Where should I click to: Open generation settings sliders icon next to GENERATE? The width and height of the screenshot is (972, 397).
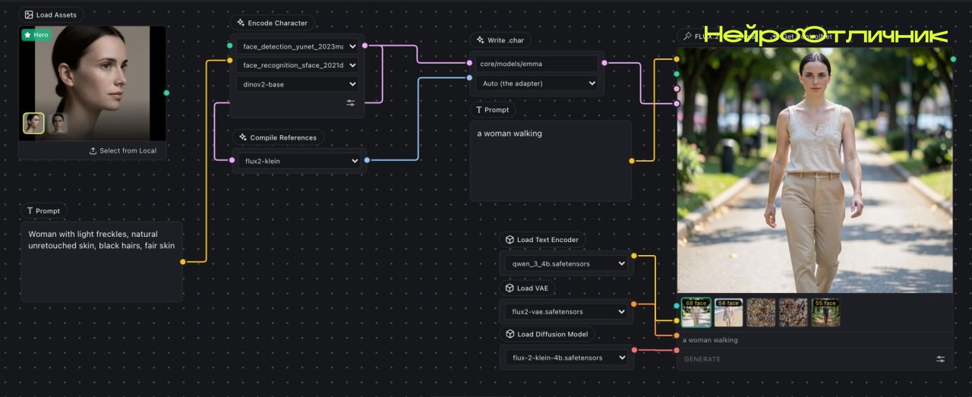point(940,359)
